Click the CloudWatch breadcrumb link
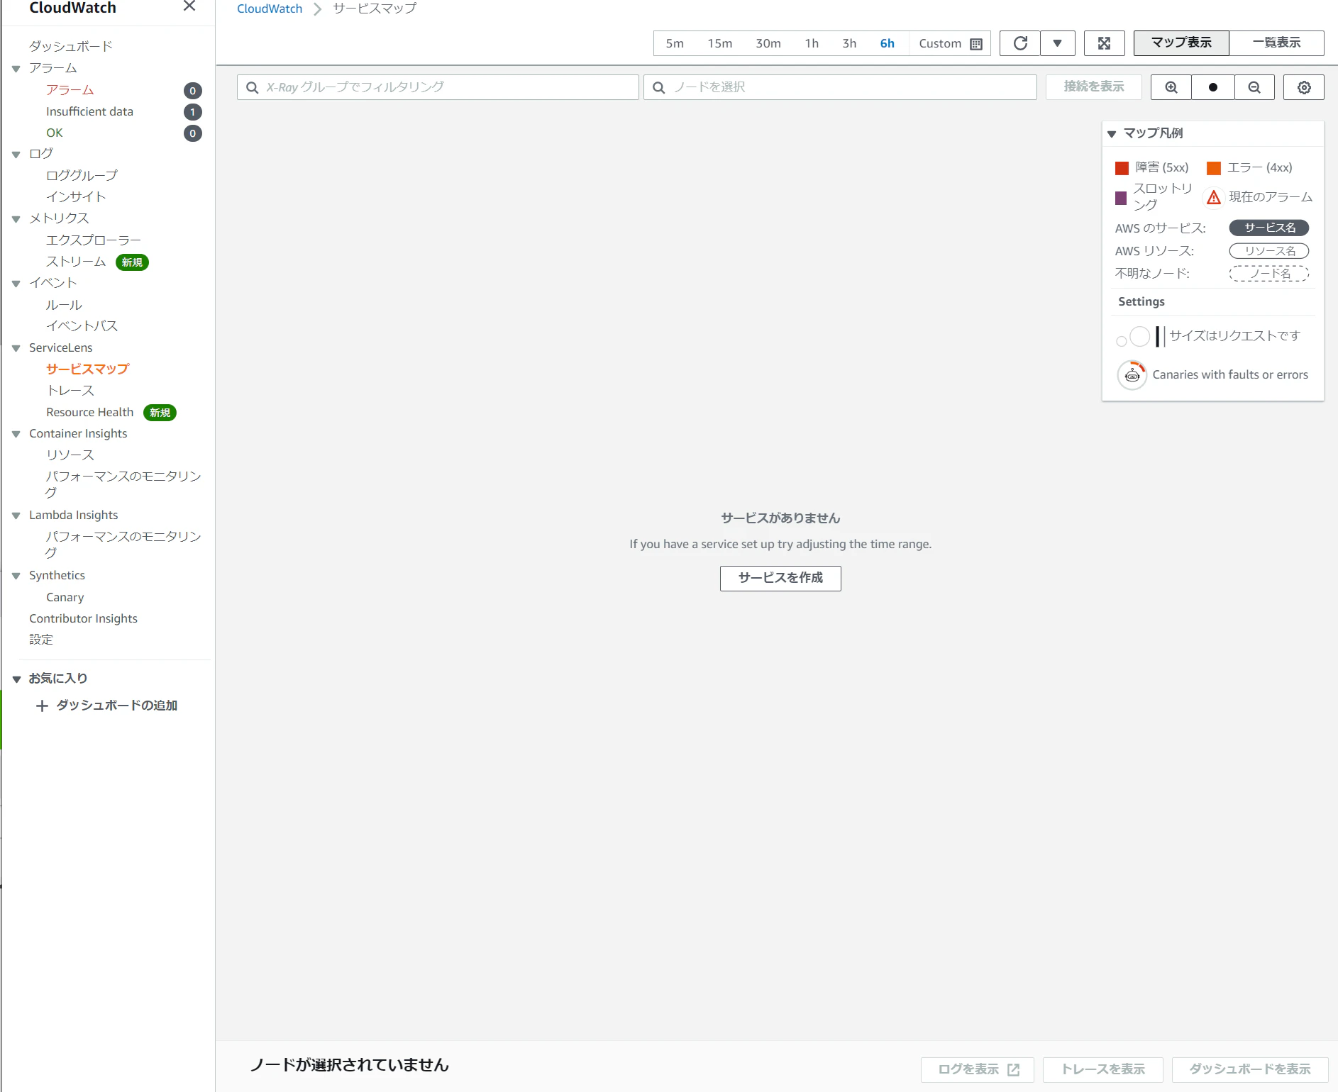Screen dimensions: 1338x1092 click(270, 9)
